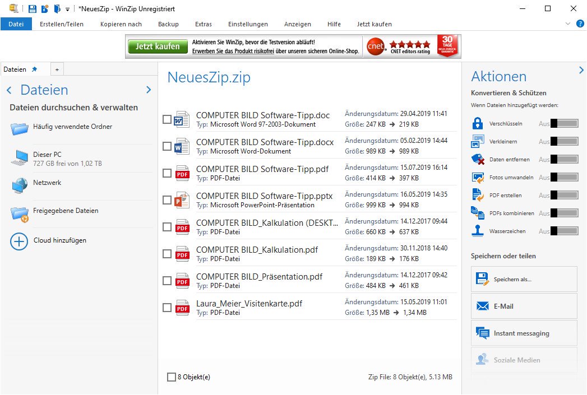The width and height of the screenshot is (587, 395).
Task: Open the Kopieren nach tab
Action: coord(121,24)
